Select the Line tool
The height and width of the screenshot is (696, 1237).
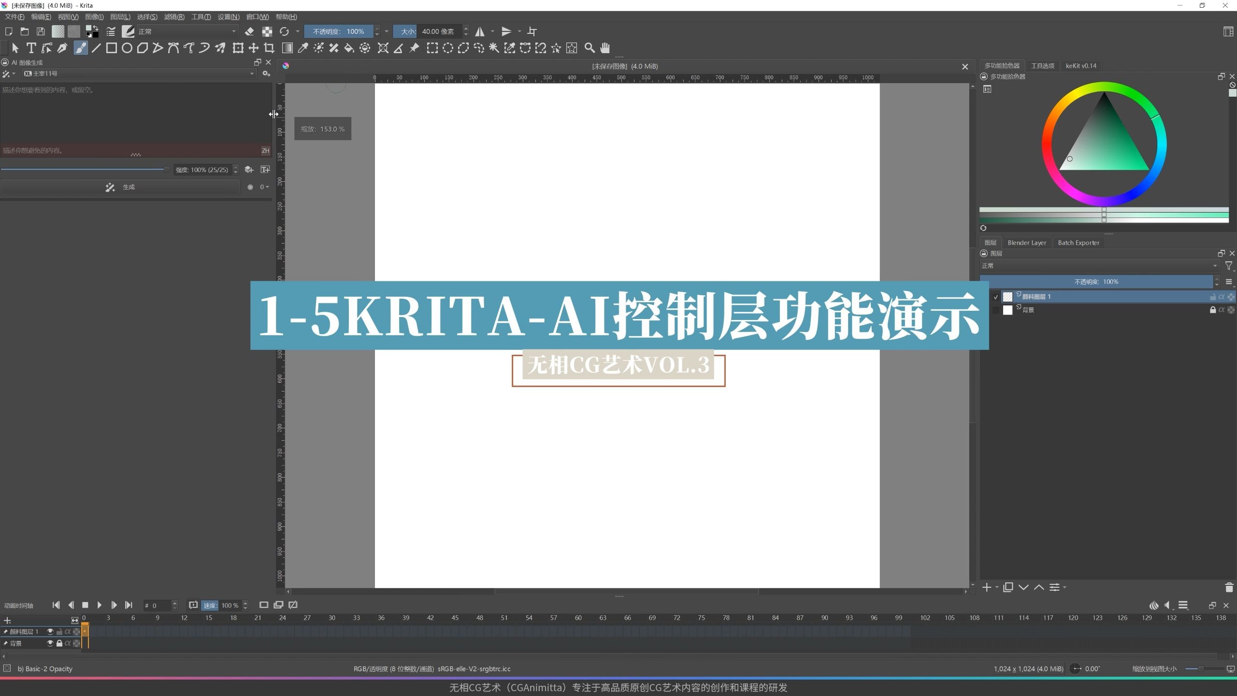click(96, 48)
